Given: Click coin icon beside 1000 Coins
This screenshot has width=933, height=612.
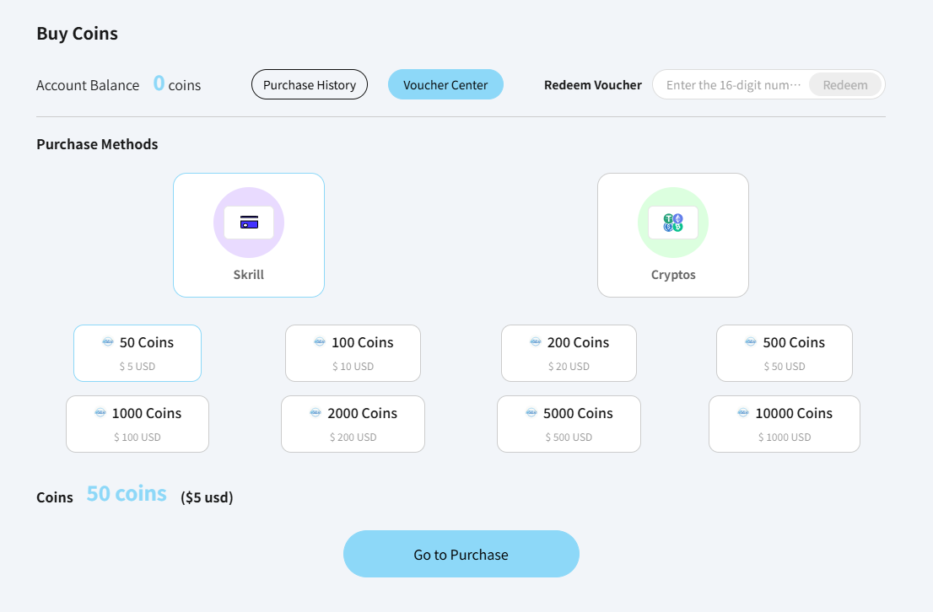Looking at the screenshot, I should pyautogui.click(x=100, y=413).
